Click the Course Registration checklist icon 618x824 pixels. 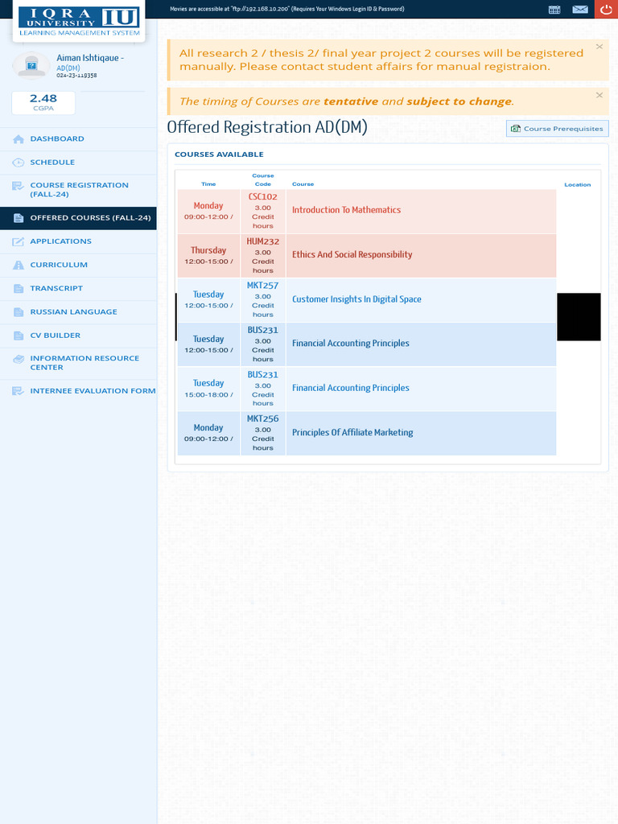pos(19,186)
